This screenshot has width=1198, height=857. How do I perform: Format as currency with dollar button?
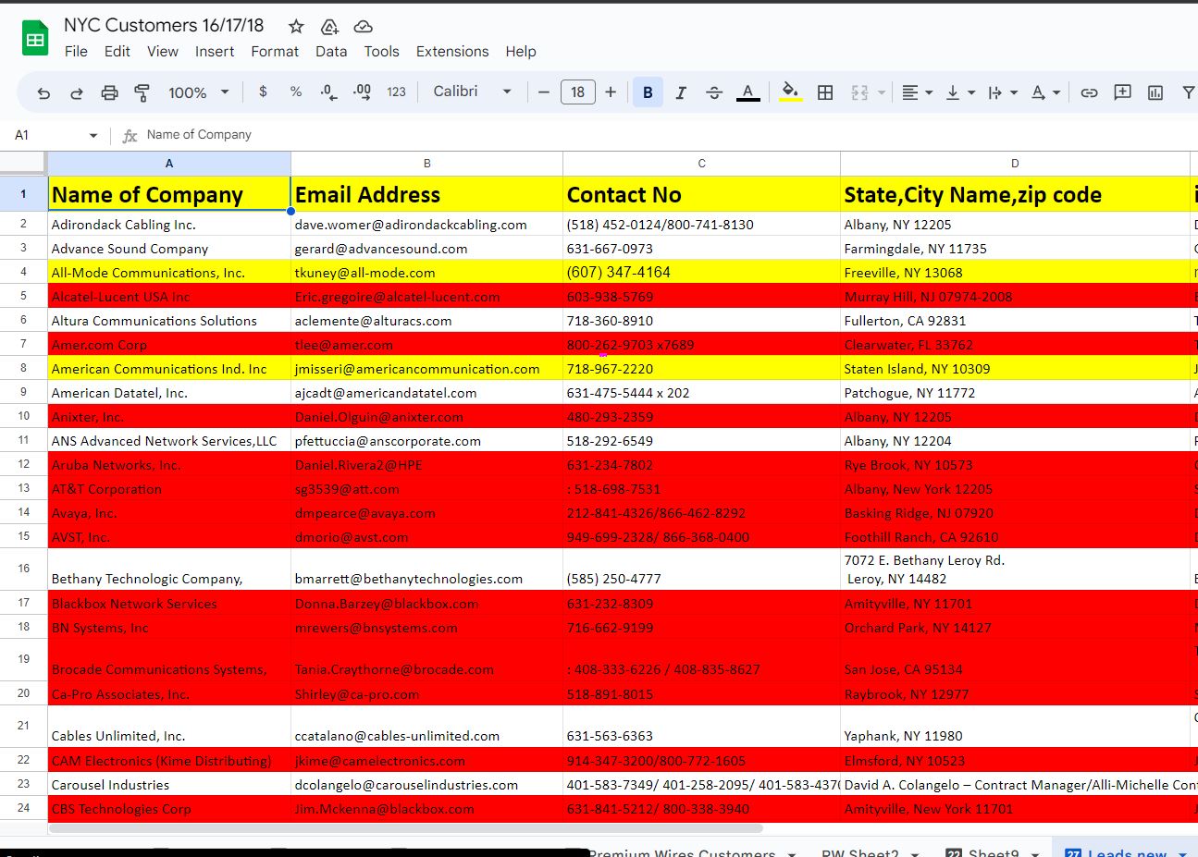263,92
